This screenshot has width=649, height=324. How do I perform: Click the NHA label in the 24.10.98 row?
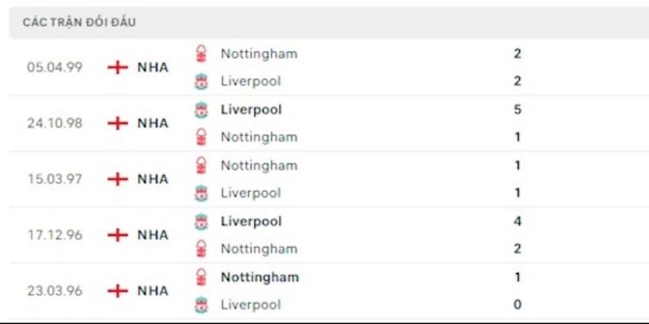coord(153,123)
